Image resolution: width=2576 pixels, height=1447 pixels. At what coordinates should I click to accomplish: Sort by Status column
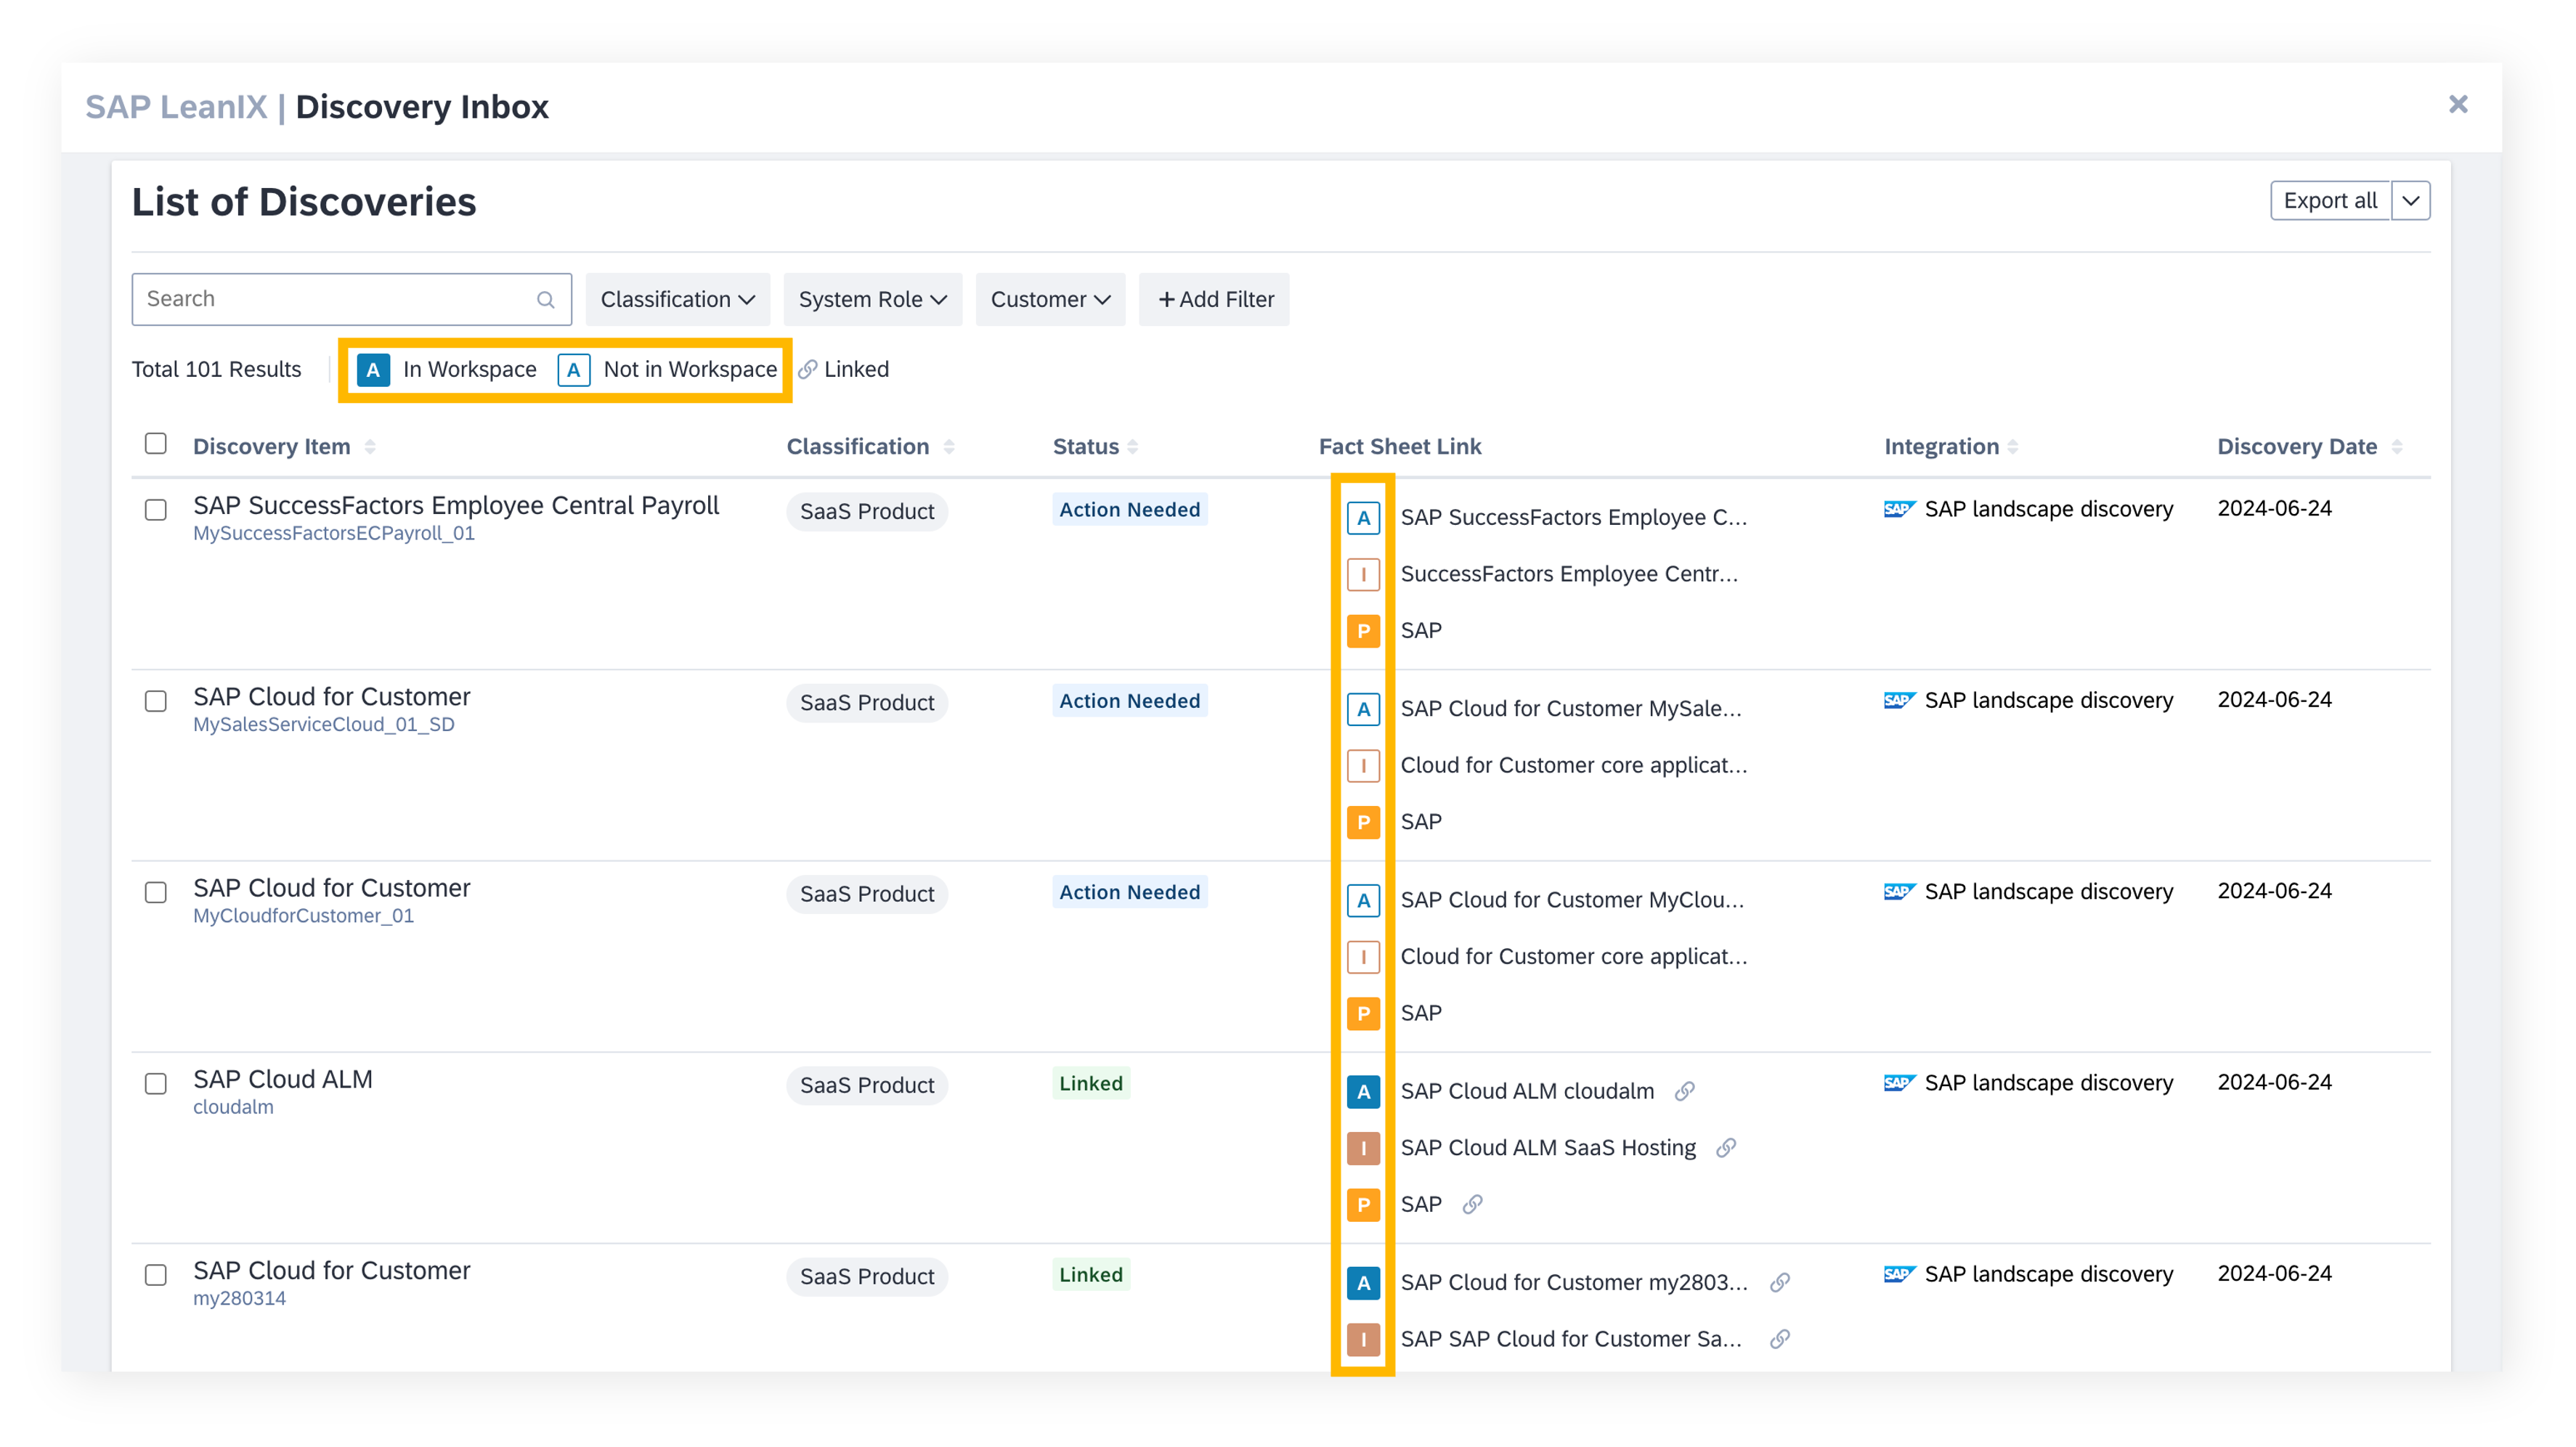(1133, 447)
